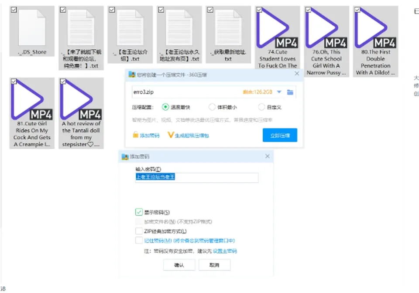Screen dimensions: 419x293
Task: Select the 获取最新地址.txt file icon
Action: pos(228,28)
